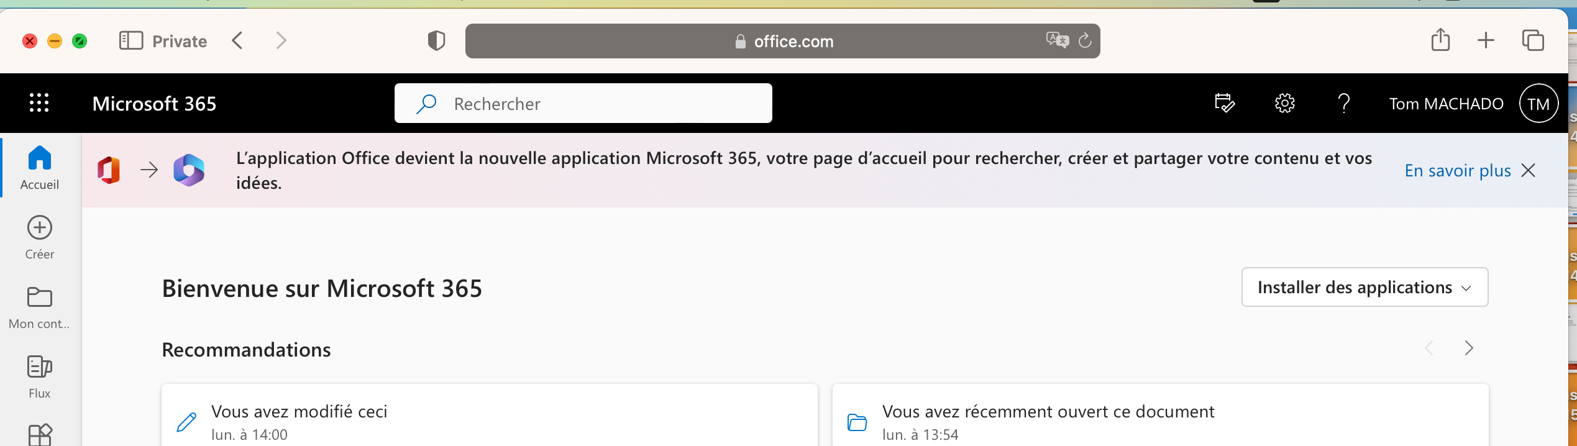1577x446 pixels.
Task: Show next recommendations with right chevron
Action: click(1469, 348)
